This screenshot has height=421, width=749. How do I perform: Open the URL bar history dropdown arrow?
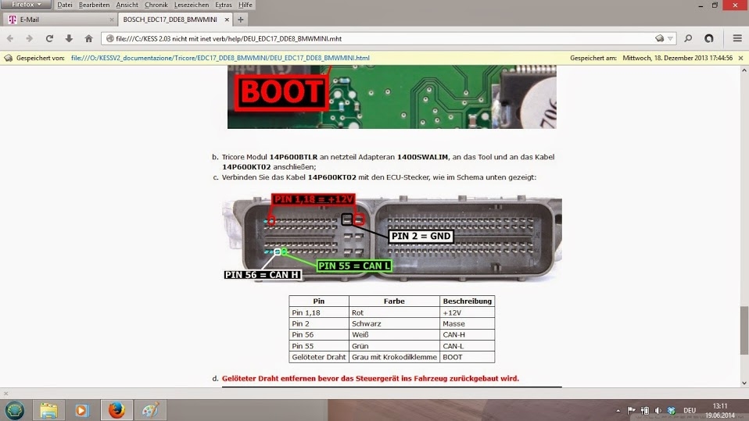[671, 39]
